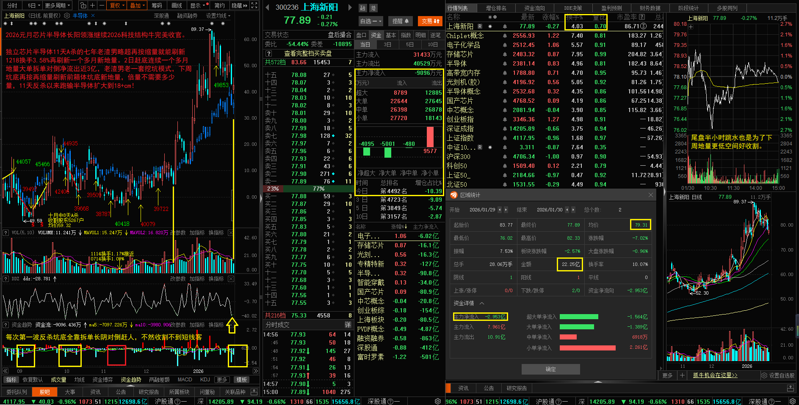
Task: Open the 更多周期 dropdown
Action: (58, 5)
